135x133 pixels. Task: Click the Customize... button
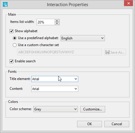(93, 109)
